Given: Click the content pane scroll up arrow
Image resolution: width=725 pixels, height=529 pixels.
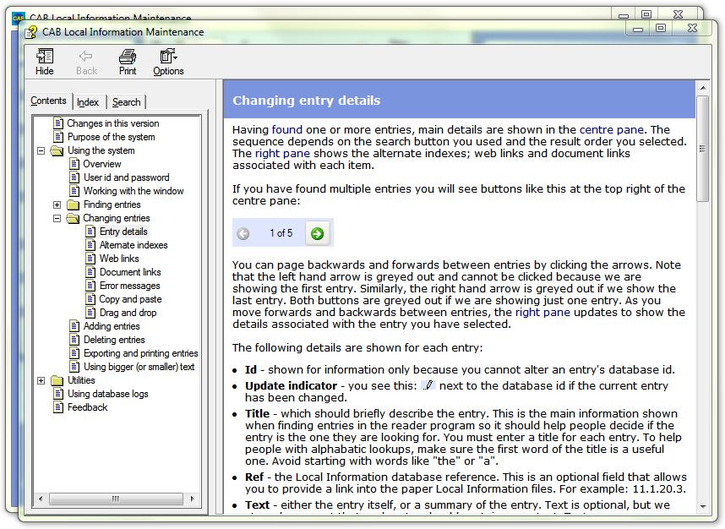Looking at the screenshot, I should tap(703, 87).
